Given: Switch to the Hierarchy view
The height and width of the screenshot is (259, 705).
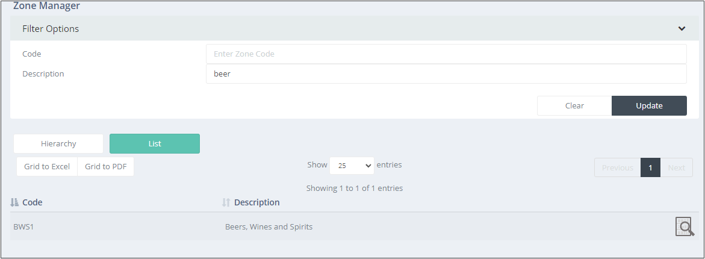Looking at the screenshot, I should 58,144.
